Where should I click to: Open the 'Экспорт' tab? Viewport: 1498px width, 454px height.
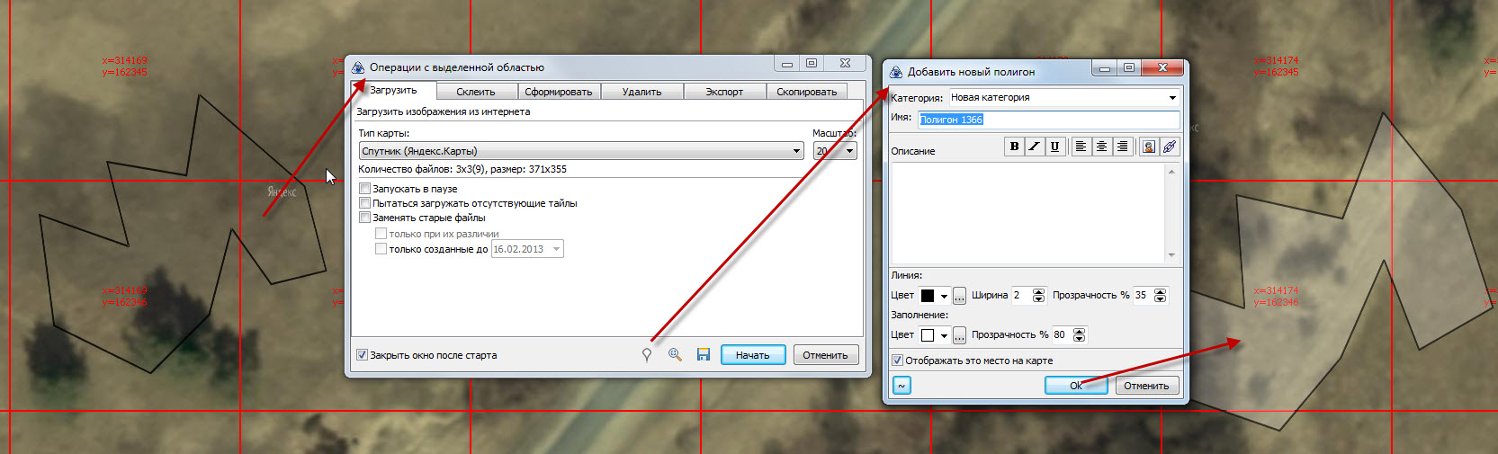tap(724, 92)
